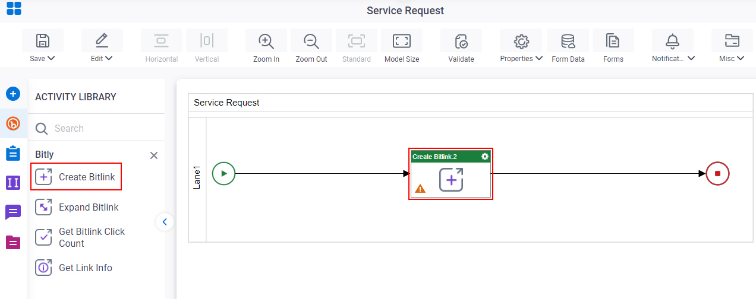Image resolution: width=756 pixels, height=299 pixels.
Task: Select the blue clipboard sidebar icon
Action: pos(13,153)
